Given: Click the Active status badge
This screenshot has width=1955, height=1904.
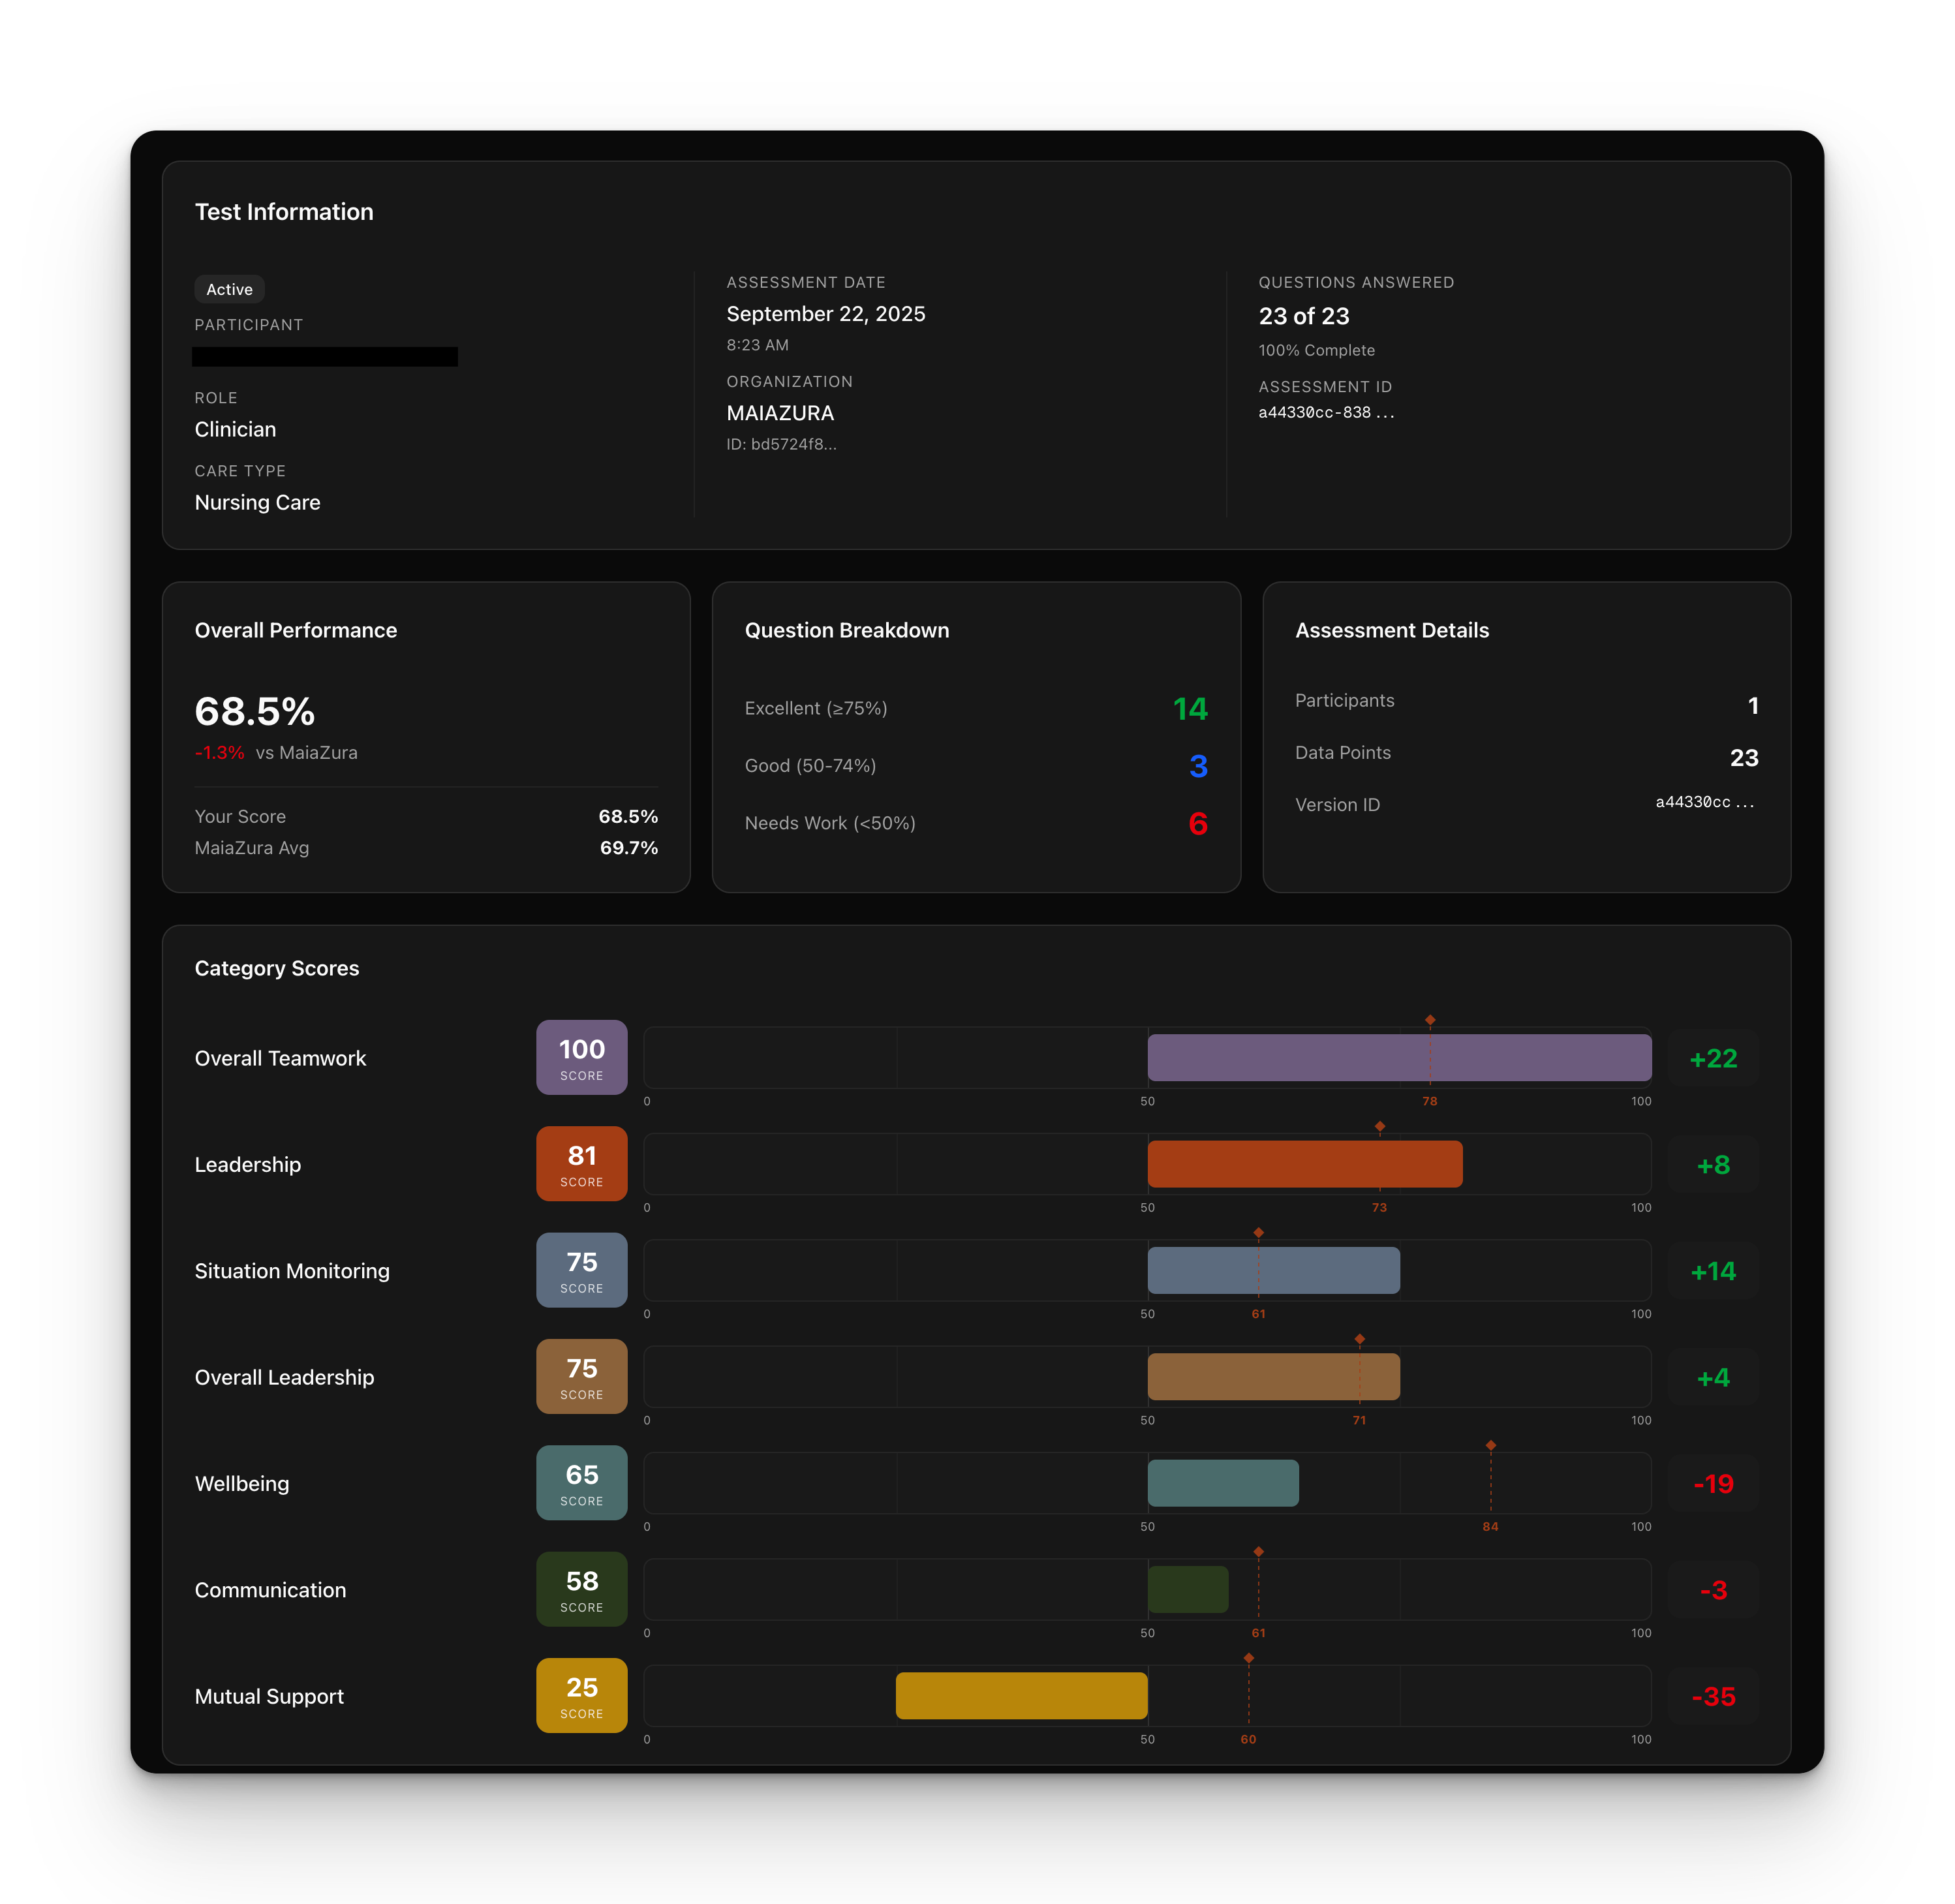Looking at the screenshot, I should [x=229, y=289].
